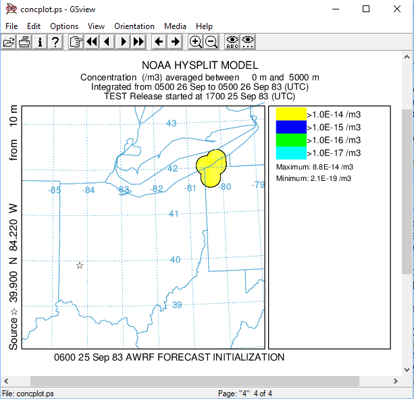Click the Go back arrow icon
The image size is (414, 399).
[159, 42]
